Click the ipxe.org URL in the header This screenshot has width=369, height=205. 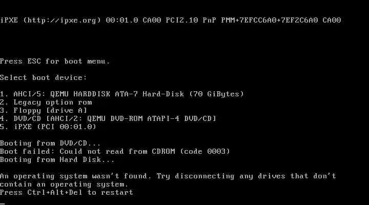click(62, 20)
